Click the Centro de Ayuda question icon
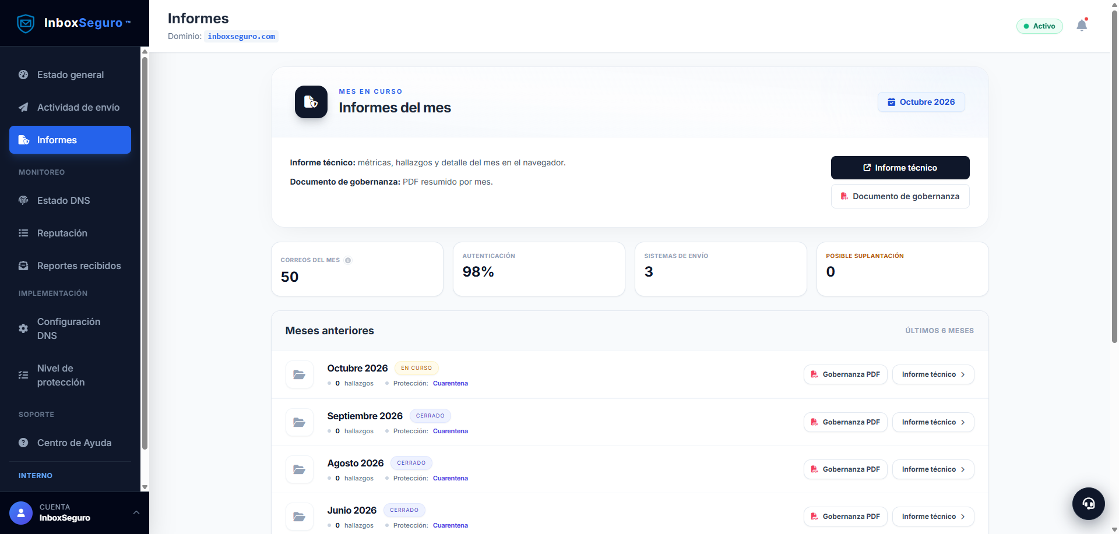This screenshot has height=534, width=1119. [x=23, y=443]
